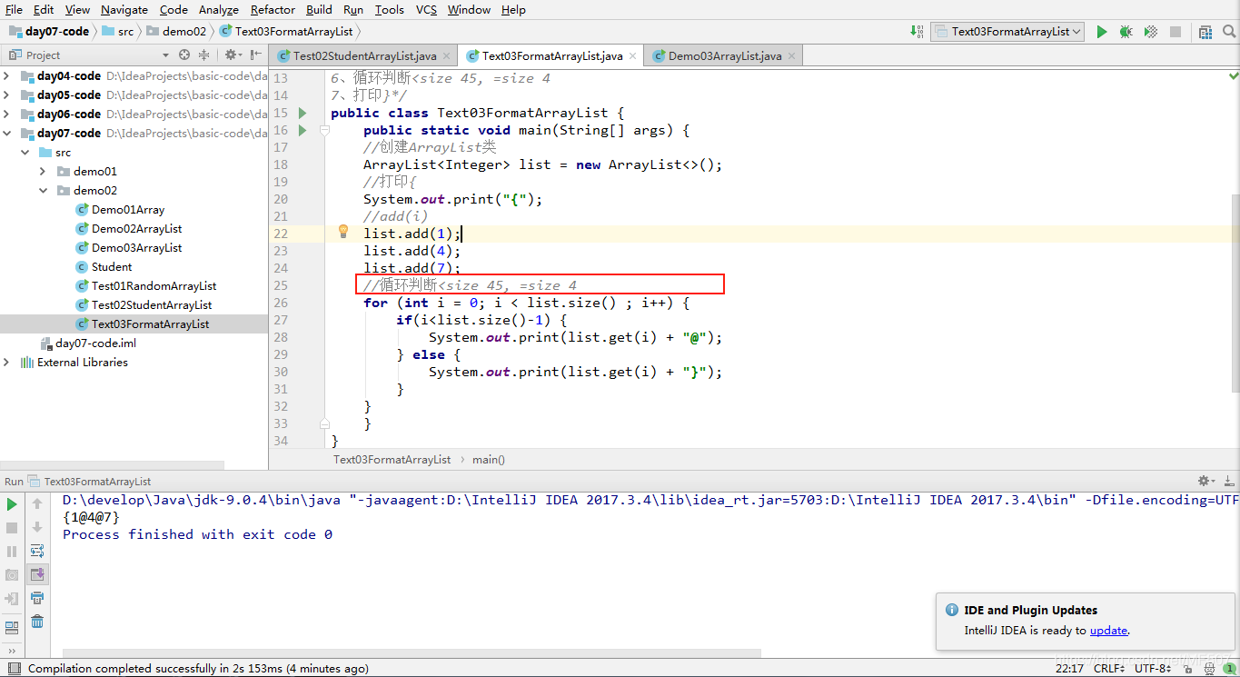Viewport: 1240px width, 677px height.
Task: Open the Navigate menu
Action: (124, 9)
